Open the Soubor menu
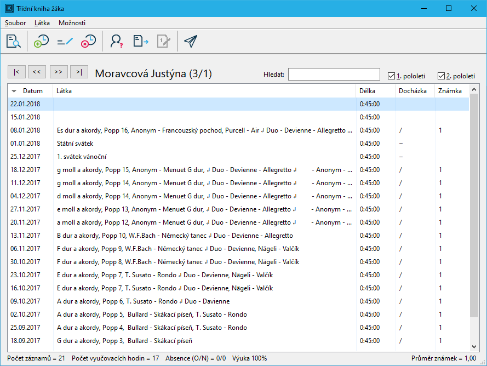Viewport: 487px width, 366px height. pyautogui.click(x=15, y=23)
